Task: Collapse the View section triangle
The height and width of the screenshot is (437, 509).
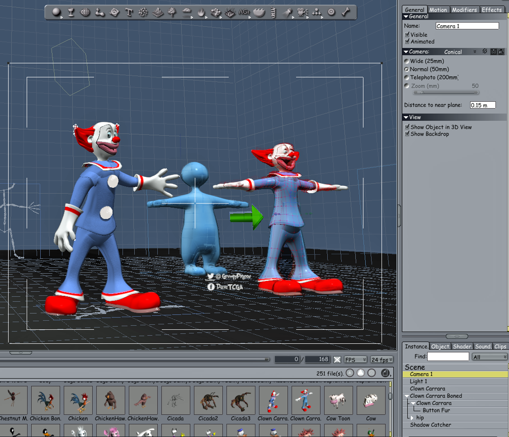Action: (x=406, y=117)
